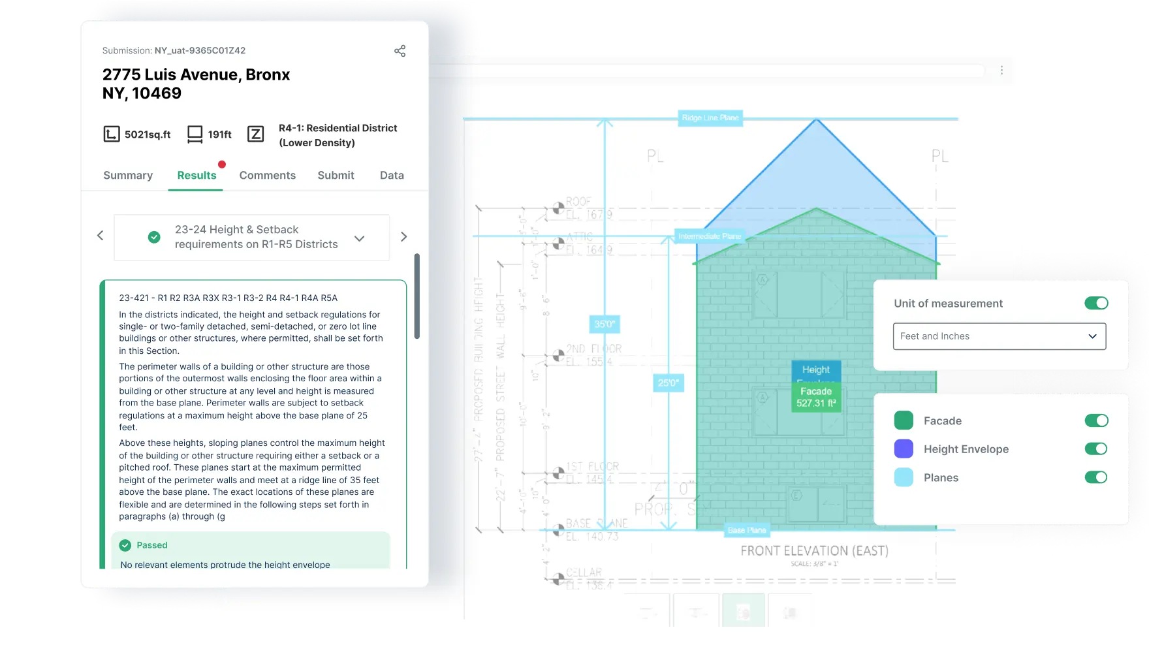Viewport: 1149px width, 647px height.
Task: Click the 23-421 rule heading text
Action: (228, 298)
